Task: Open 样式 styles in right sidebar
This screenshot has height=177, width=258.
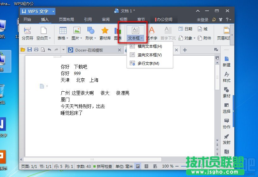Action: (x=227, y=77)
